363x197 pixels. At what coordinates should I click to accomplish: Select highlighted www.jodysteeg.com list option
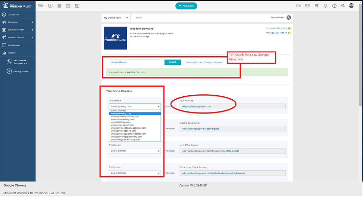pos(135,113)
